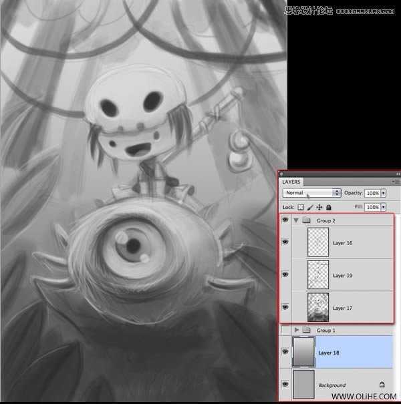Click the Layer 18 gradient thumbnail

303,352
